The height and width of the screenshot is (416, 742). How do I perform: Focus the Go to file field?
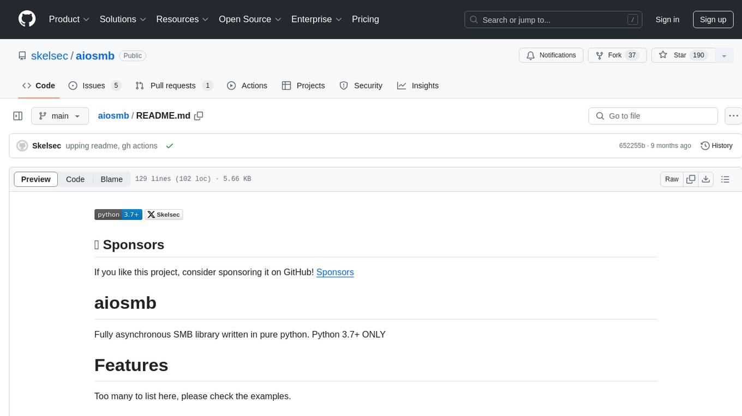(653, 116)
